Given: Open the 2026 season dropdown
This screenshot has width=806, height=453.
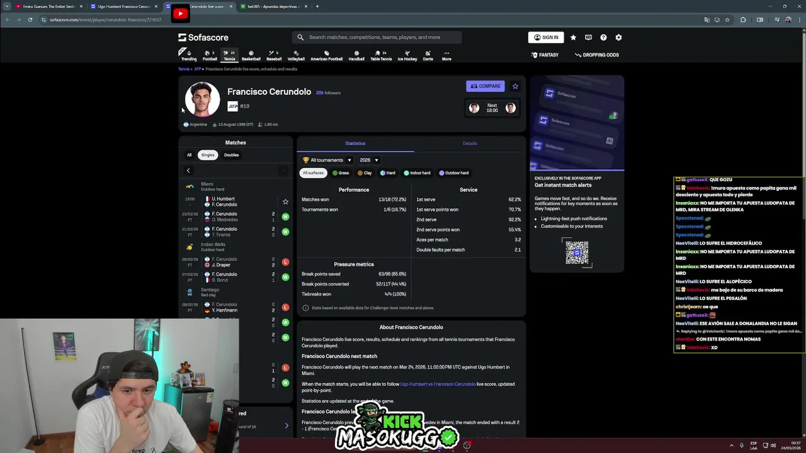Looking at the screenshot, I should pos(368,160).
